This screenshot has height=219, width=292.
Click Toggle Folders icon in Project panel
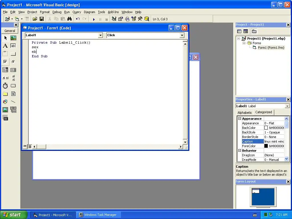tap(254, 31)
